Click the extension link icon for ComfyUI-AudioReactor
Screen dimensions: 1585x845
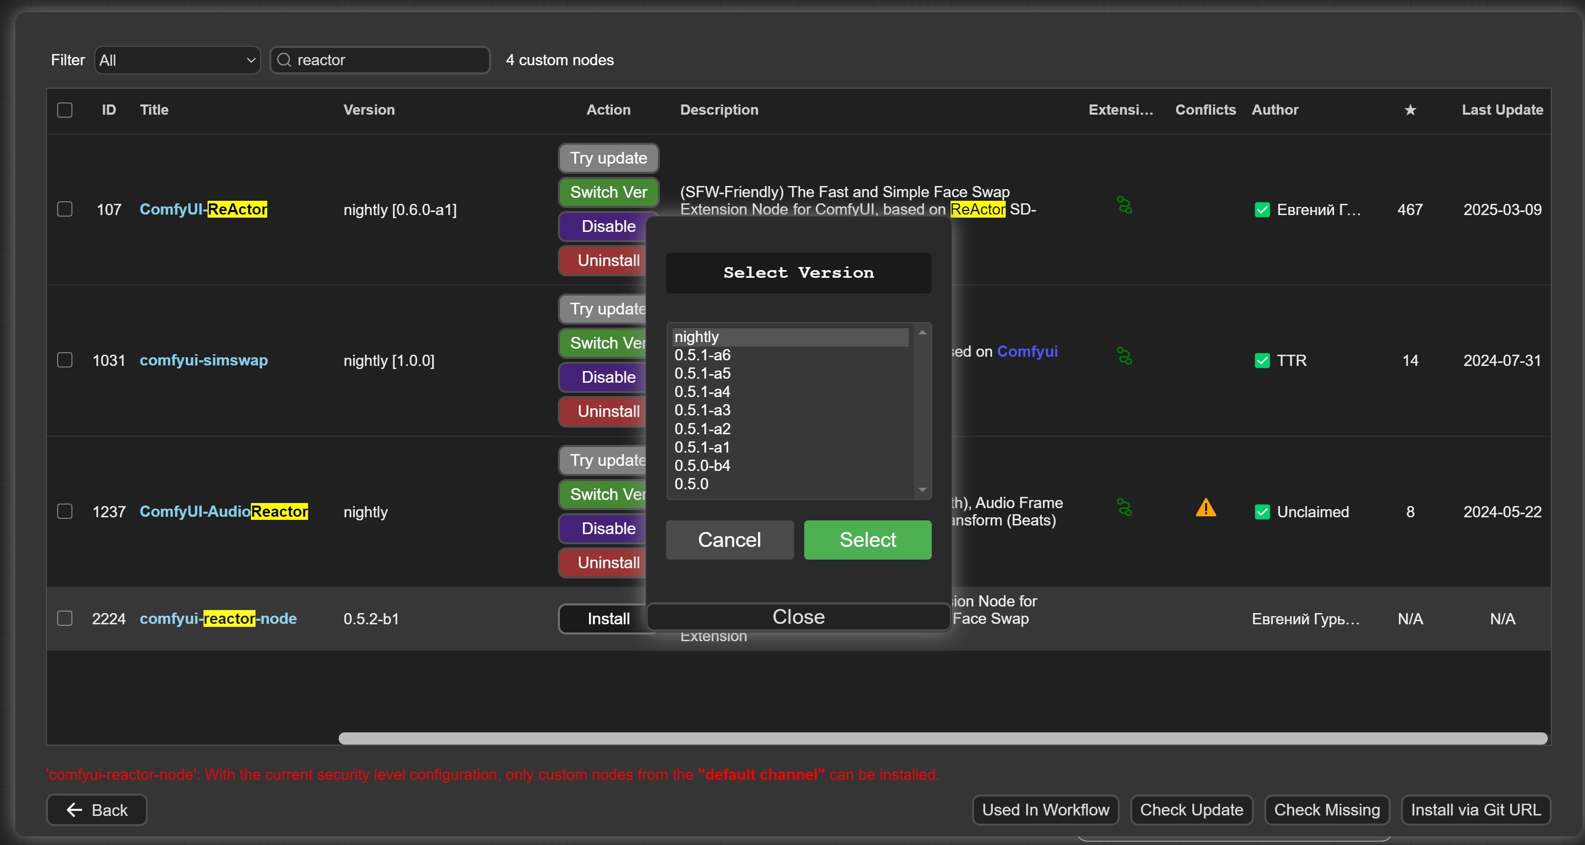coord(1124,508)
